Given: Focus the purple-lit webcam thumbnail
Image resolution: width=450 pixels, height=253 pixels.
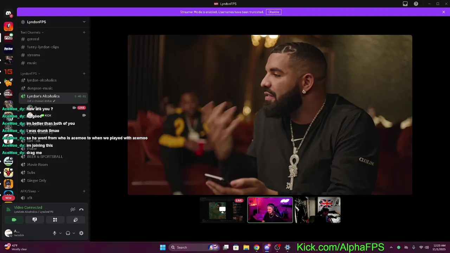Looking at the screenshot, I should click(x=270, y=210).
